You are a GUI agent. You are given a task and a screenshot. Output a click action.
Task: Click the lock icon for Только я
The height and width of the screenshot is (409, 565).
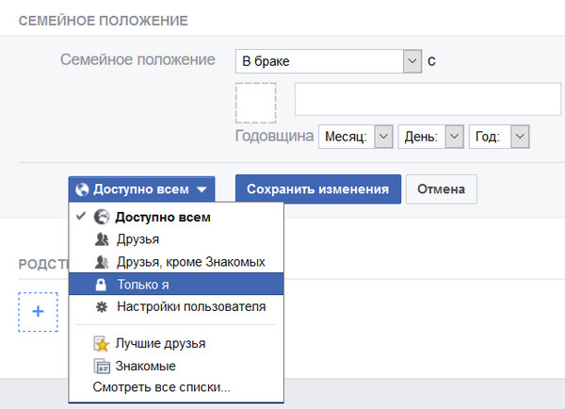(x=102, y=285)
